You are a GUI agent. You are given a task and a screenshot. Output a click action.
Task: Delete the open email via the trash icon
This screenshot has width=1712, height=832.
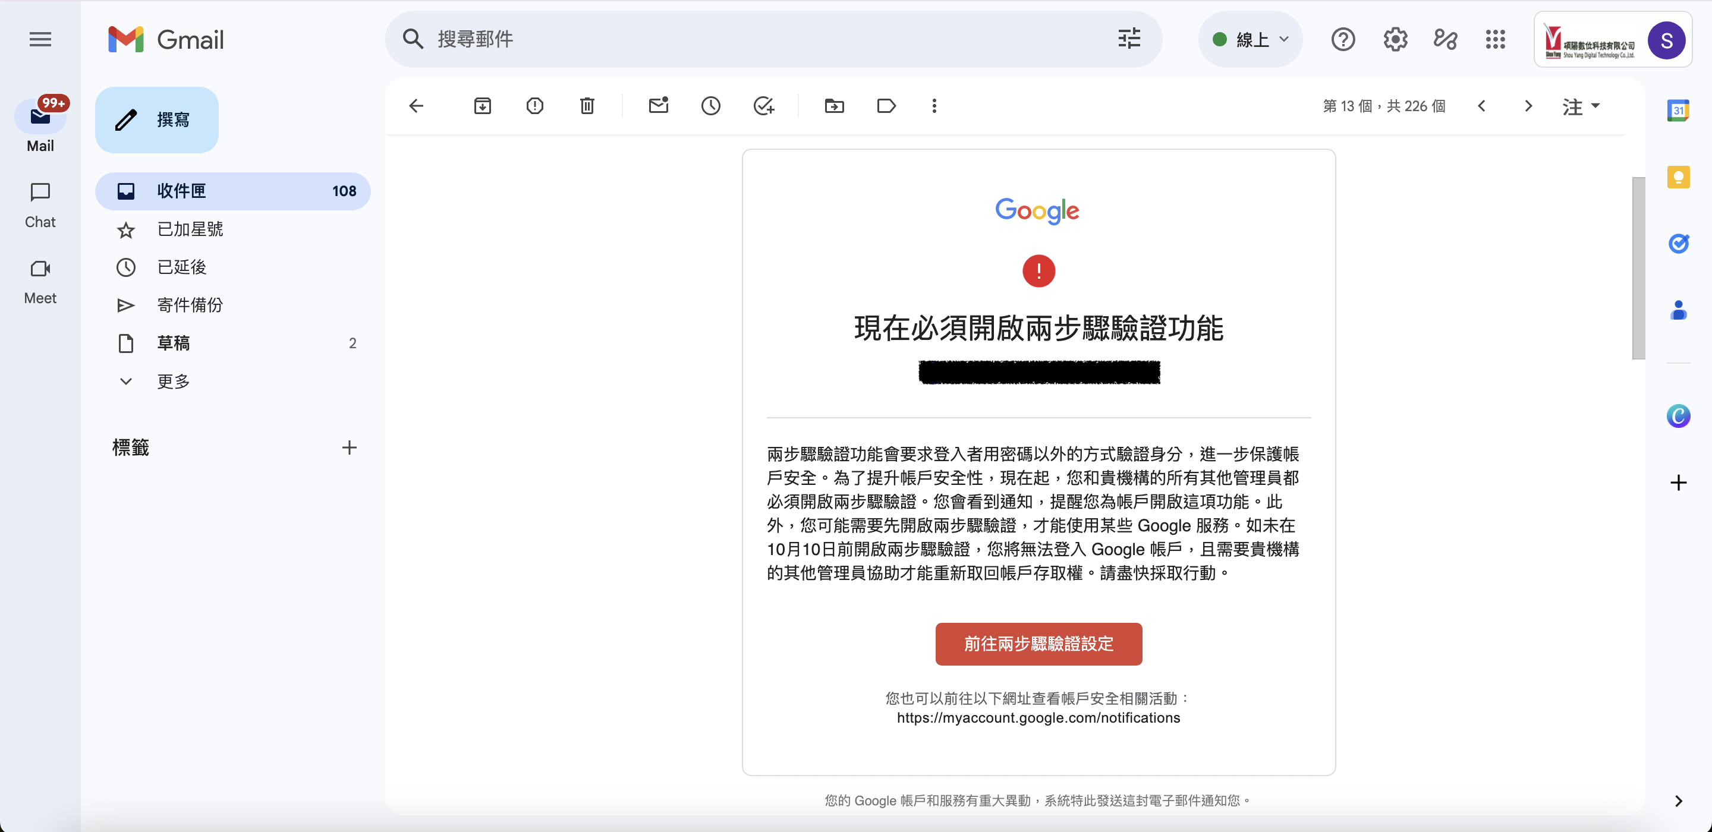coord(587,106)
